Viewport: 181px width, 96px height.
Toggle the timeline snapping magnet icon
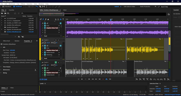tap(61, 19)
